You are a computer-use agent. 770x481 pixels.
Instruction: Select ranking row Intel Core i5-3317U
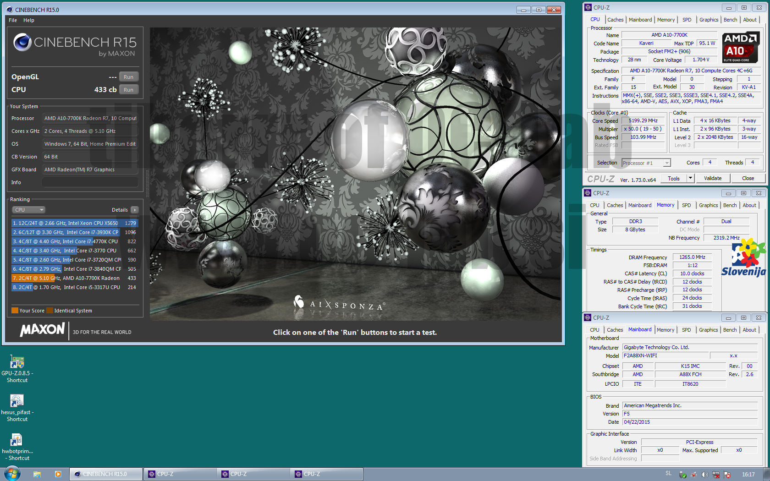tap(74, 287)
